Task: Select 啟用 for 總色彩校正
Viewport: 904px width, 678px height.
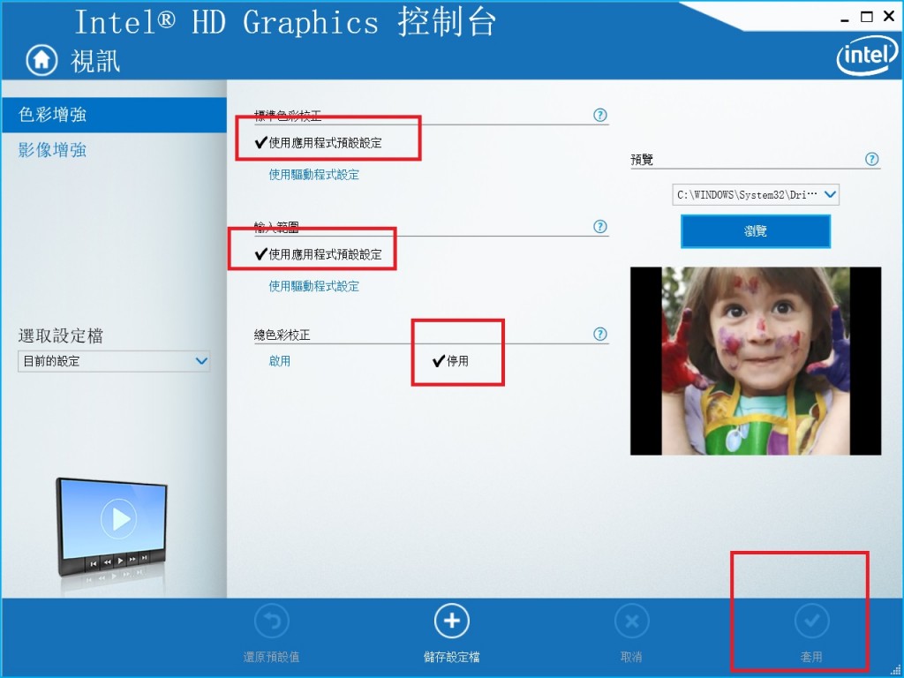Action: [x=280, y=361]
